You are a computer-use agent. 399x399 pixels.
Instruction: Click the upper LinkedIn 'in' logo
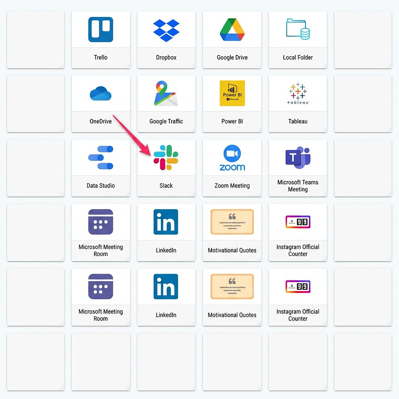(x=166, y=221)
